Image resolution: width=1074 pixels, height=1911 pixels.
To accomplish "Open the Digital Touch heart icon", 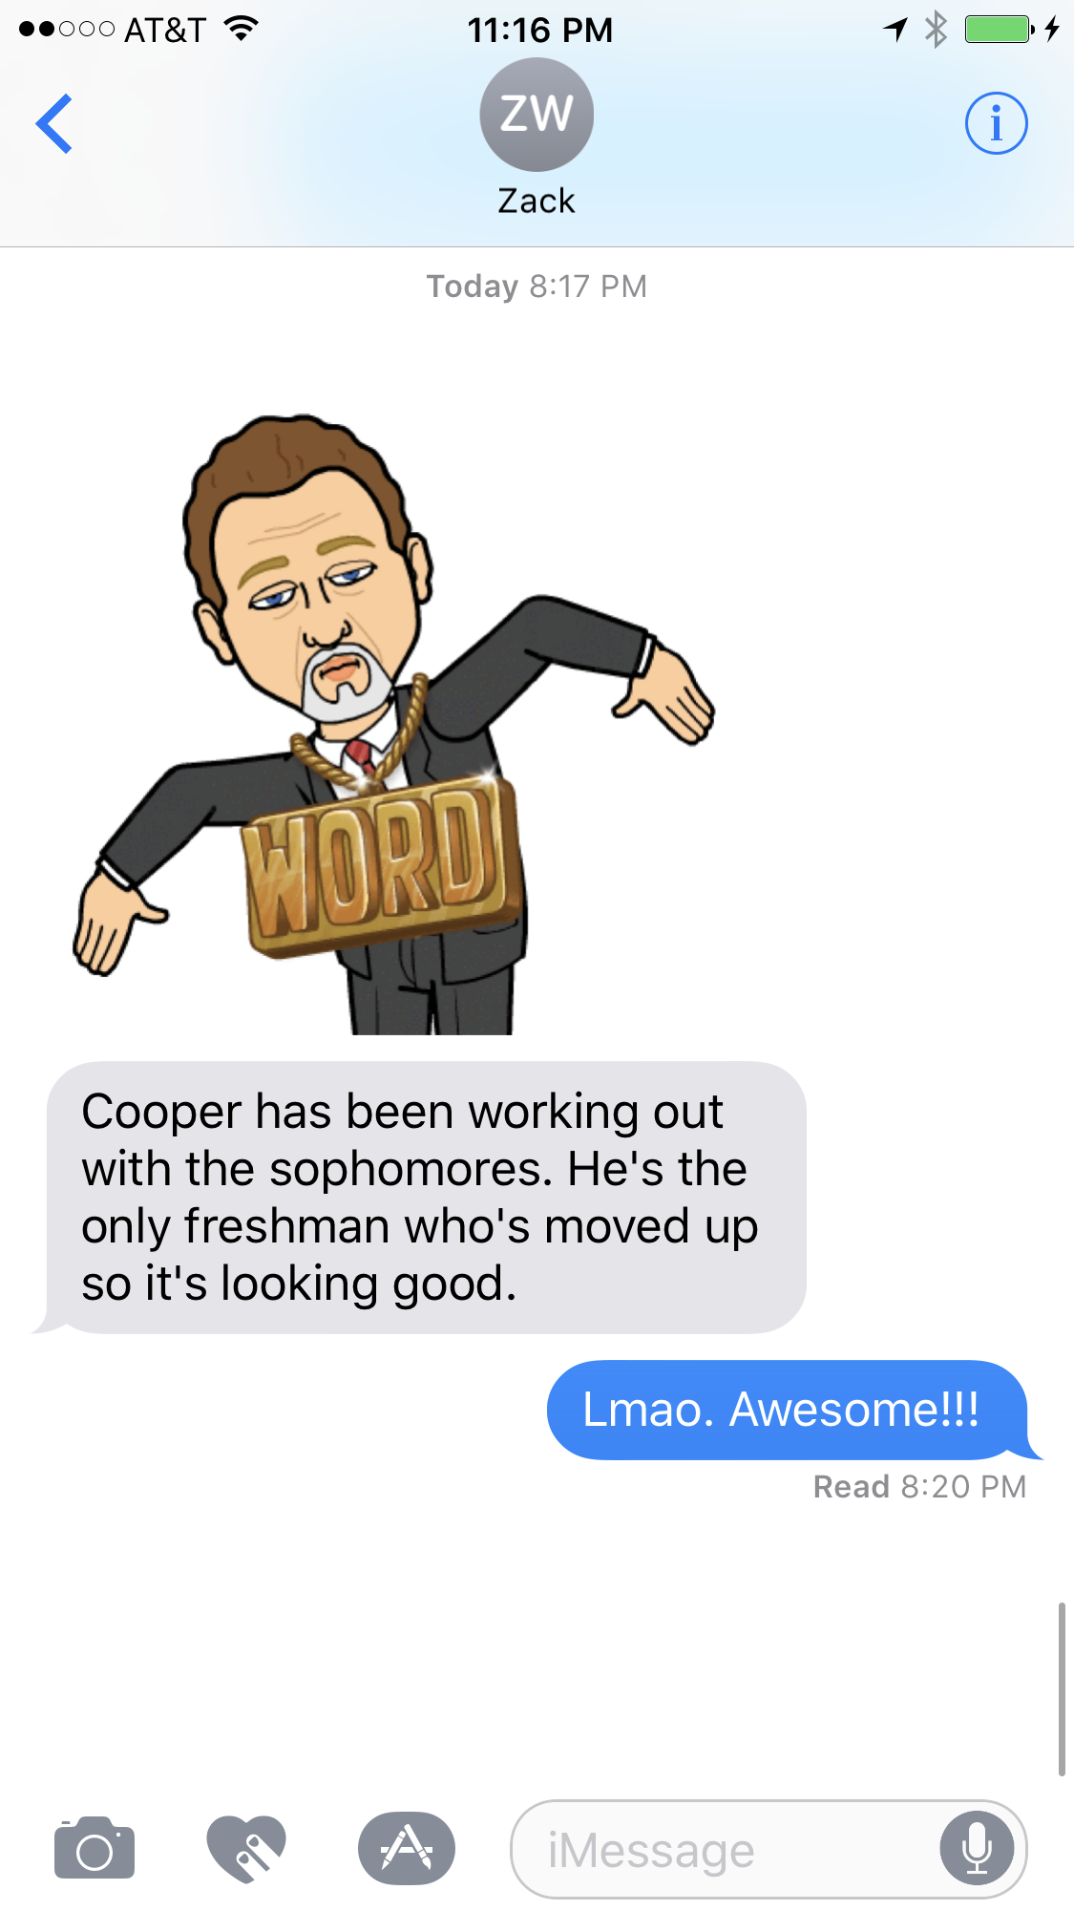I will (x=246, y=1848).
